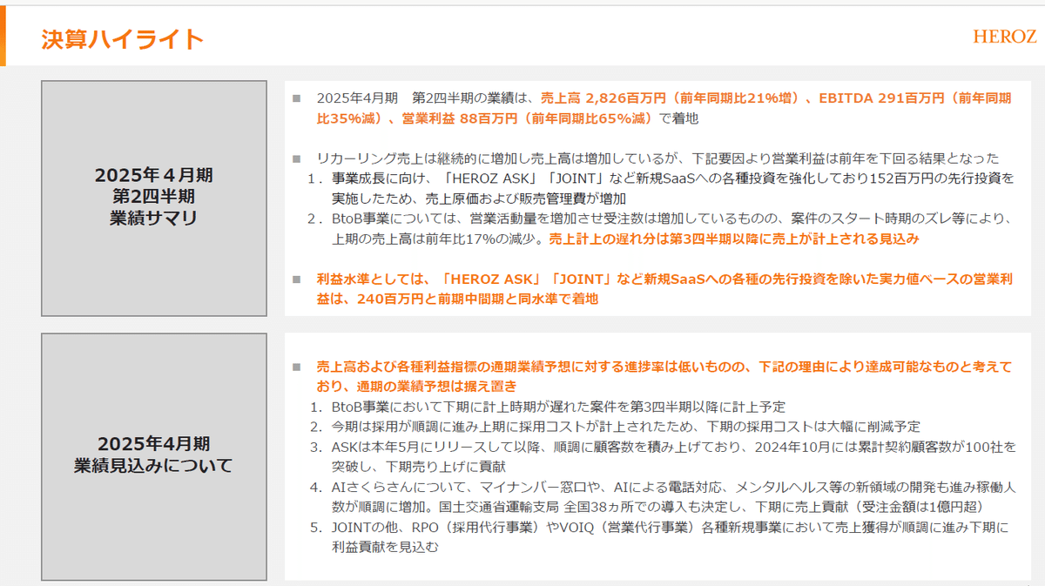Click the orange line beginning 利益水準としては、「HEROZ ASK」

point(664,280)
